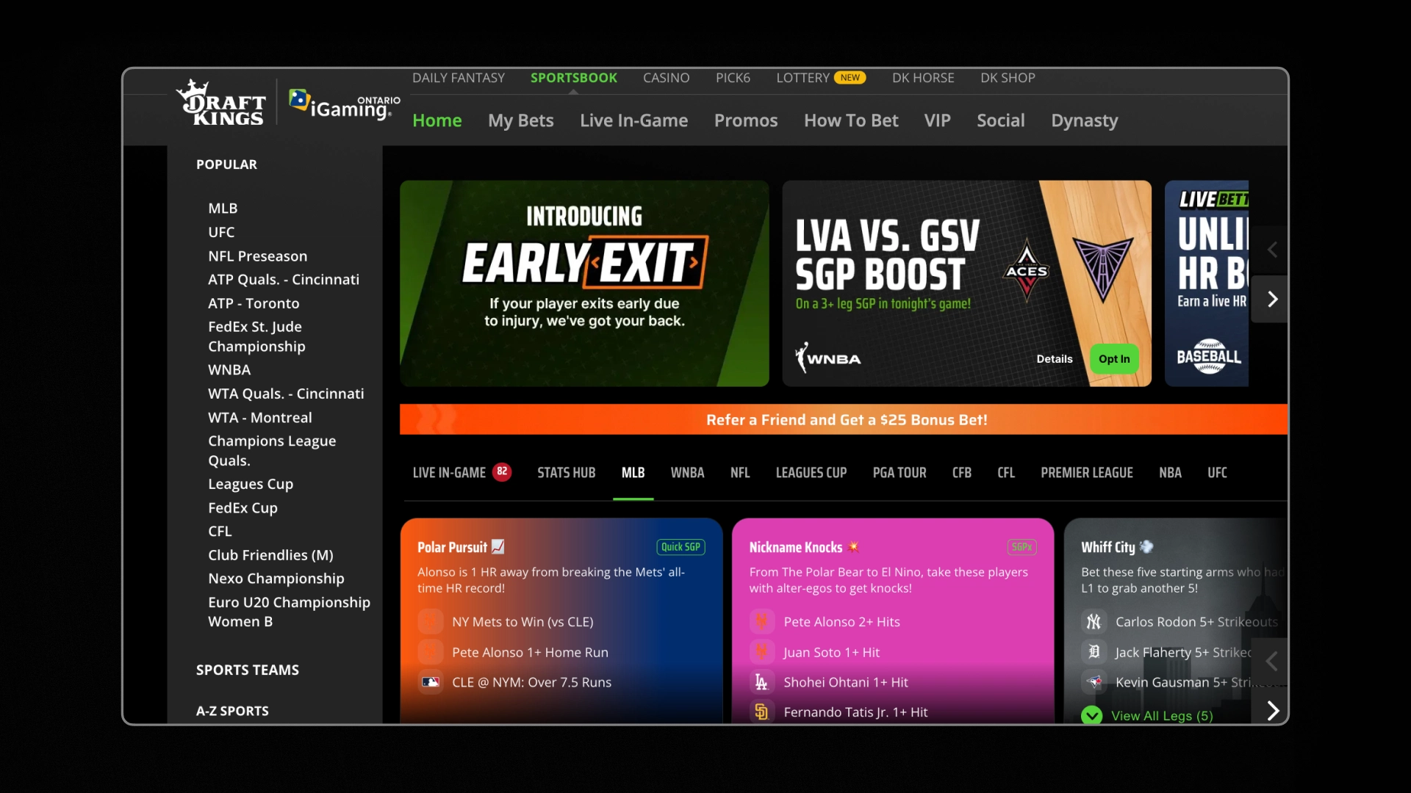
Task: View Details of SGP Boost promo
Action: click(1055, 359)
